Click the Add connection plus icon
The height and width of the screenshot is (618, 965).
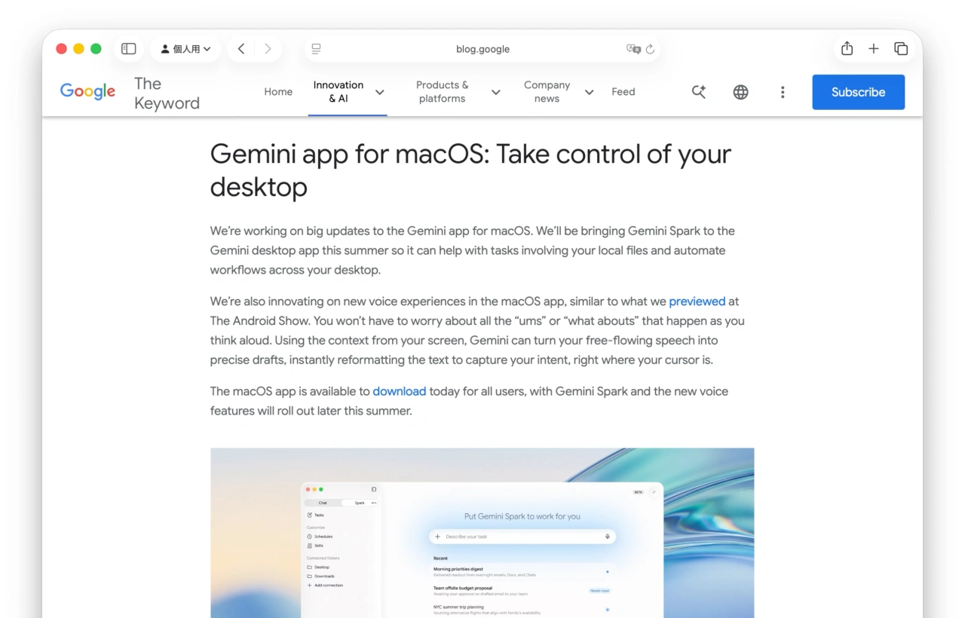pos(310,585)
